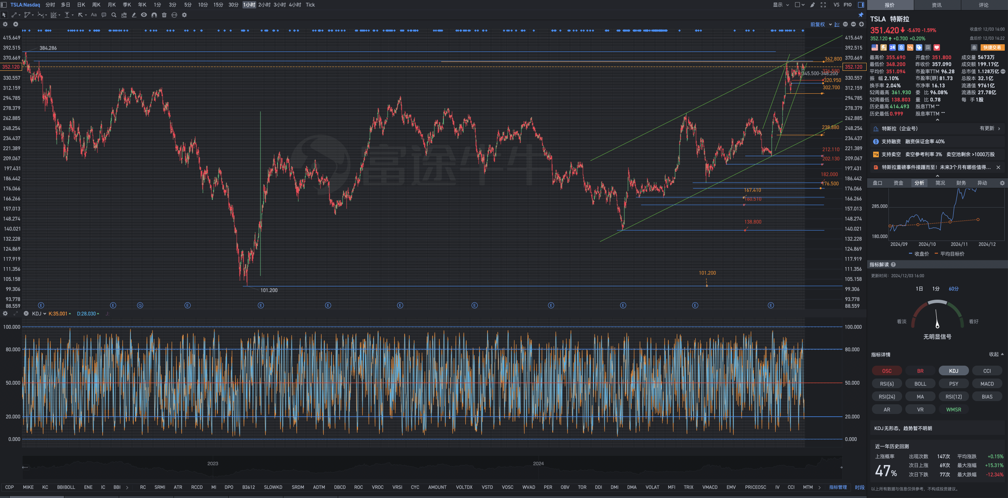The image size is (1008, 498).
Task: Enter fullscreen chart mode
Action: [823, 5]
